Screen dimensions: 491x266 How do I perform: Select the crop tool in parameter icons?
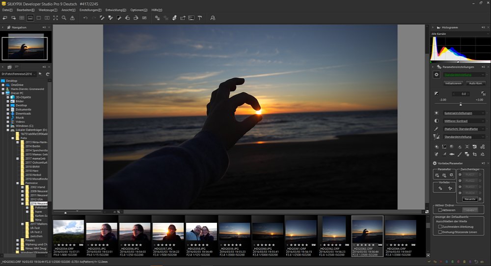[x=475, y=154]
